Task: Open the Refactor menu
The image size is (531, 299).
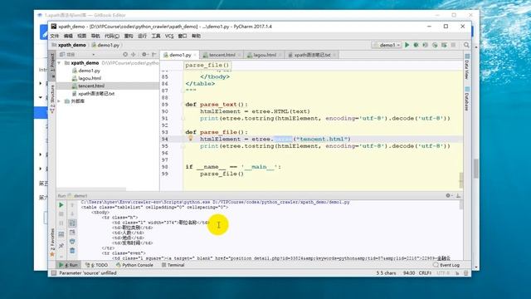Action: [129, 36]
